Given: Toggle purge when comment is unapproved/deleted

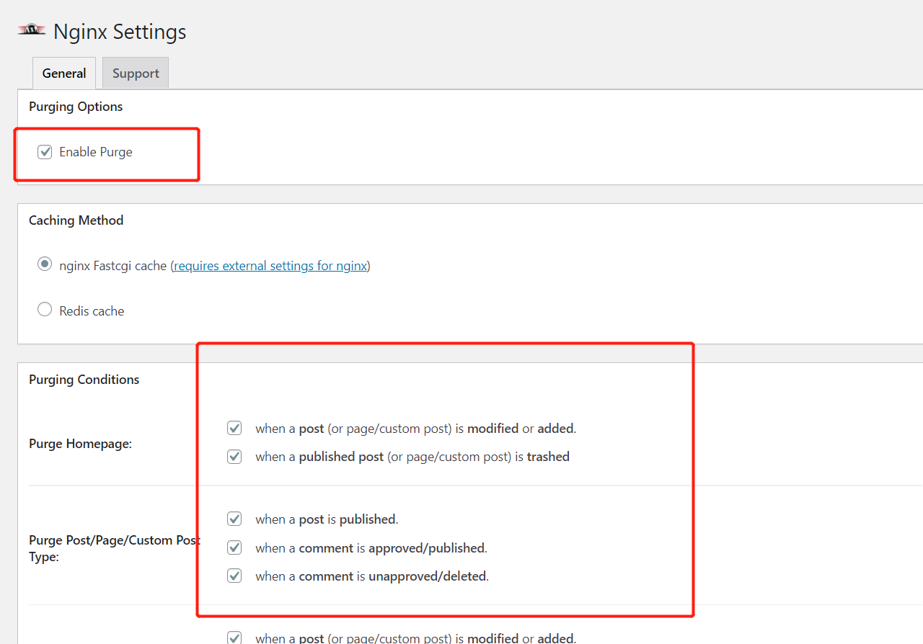Looking at the screenshot, I should click(x=234, y=576).
